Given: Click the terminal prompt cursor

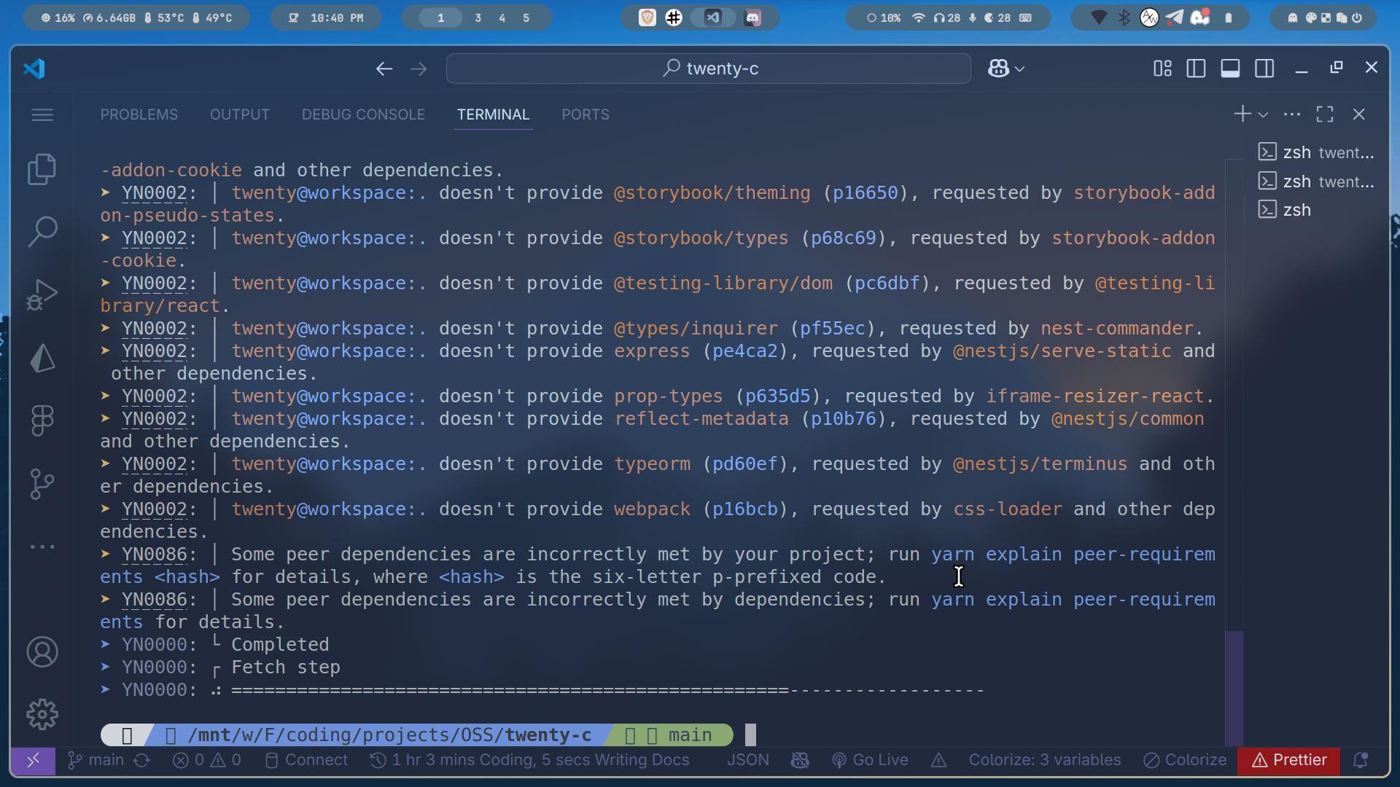Looking at the screenshot, I should [x=750, y=735].
